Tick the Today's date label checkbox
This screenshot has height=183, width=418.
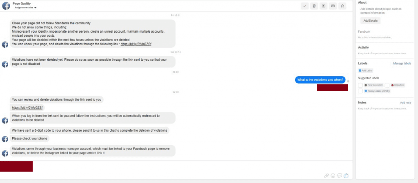(x=360, y=91)
